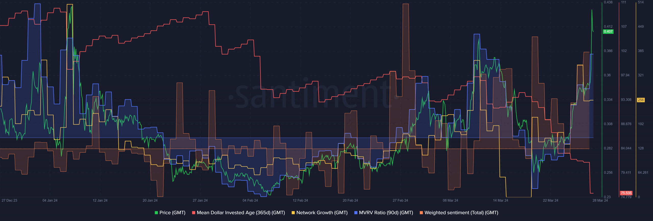This screenshot has width=653, height=221.
Task: Click the 0.23 price axis value
Action: 607,197
